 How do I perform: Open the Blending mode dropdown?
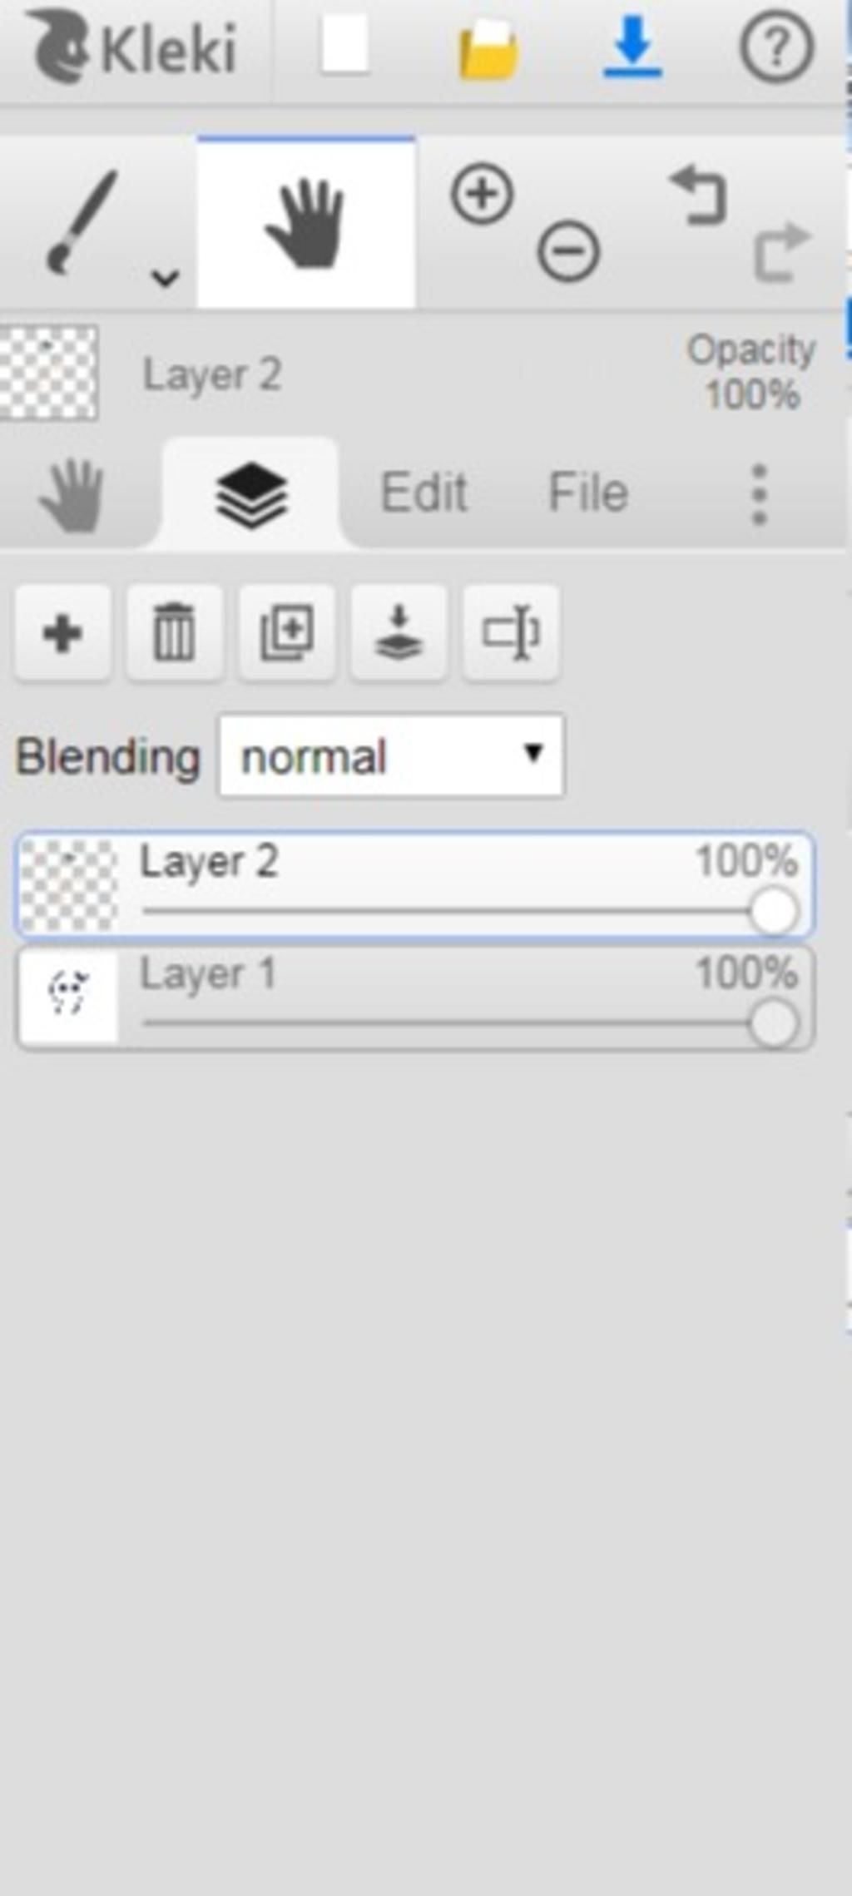[391, 755]
